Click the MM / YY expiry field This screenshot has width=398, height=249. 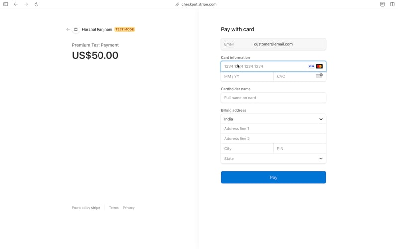point(247,76)
